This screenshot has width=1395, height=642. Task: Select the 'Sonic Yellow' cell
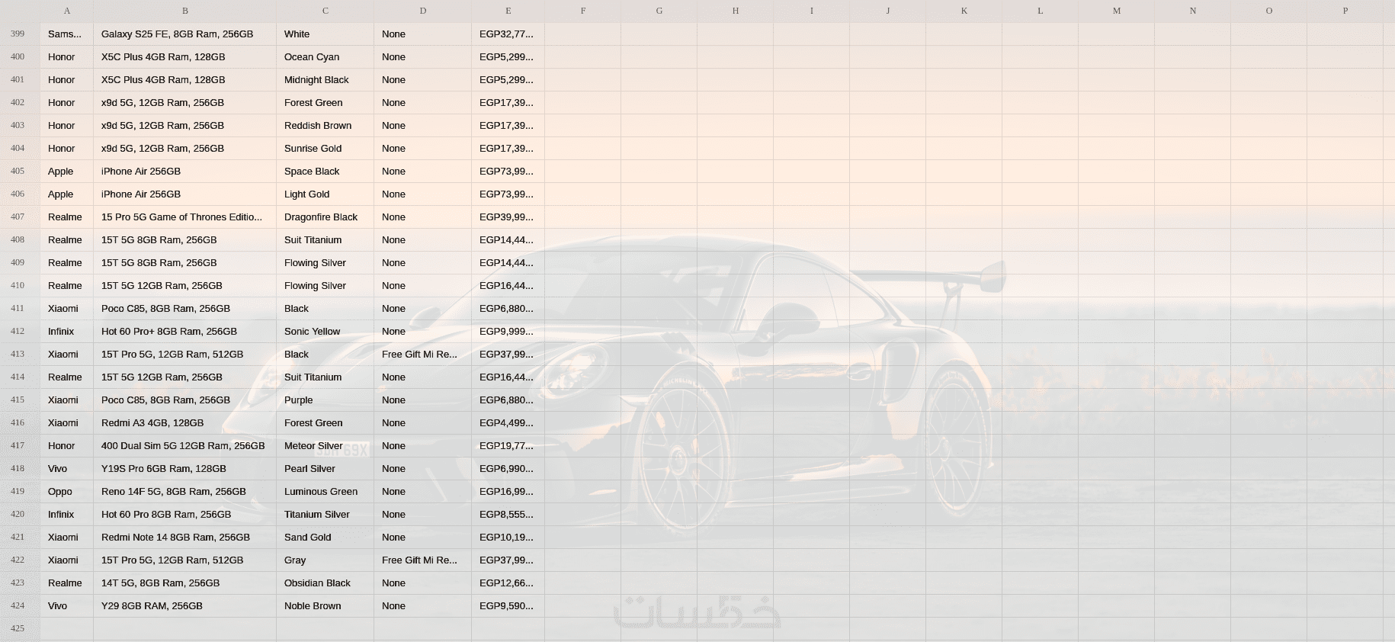click(x=325, y=332)
